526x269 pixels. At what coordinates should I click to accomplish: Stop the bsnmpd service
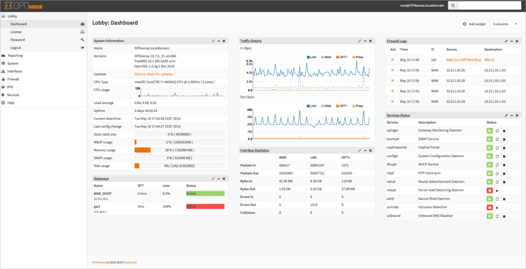[x=504, y=139]
